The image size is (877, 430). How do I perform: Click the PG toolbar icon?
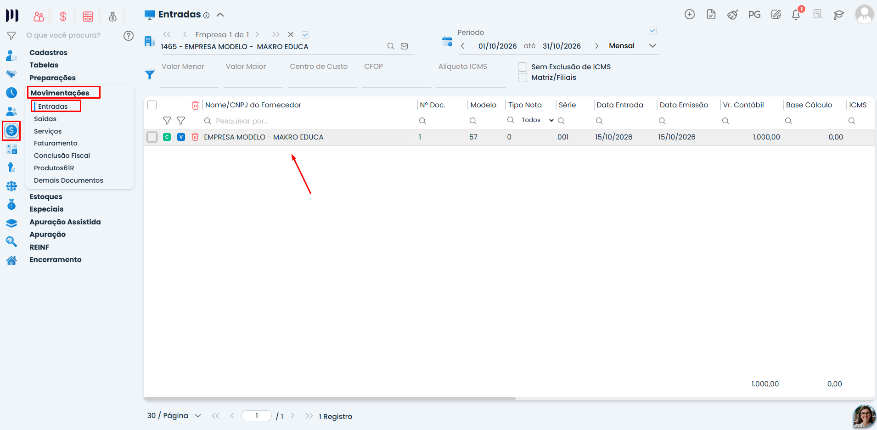point(754,15)
